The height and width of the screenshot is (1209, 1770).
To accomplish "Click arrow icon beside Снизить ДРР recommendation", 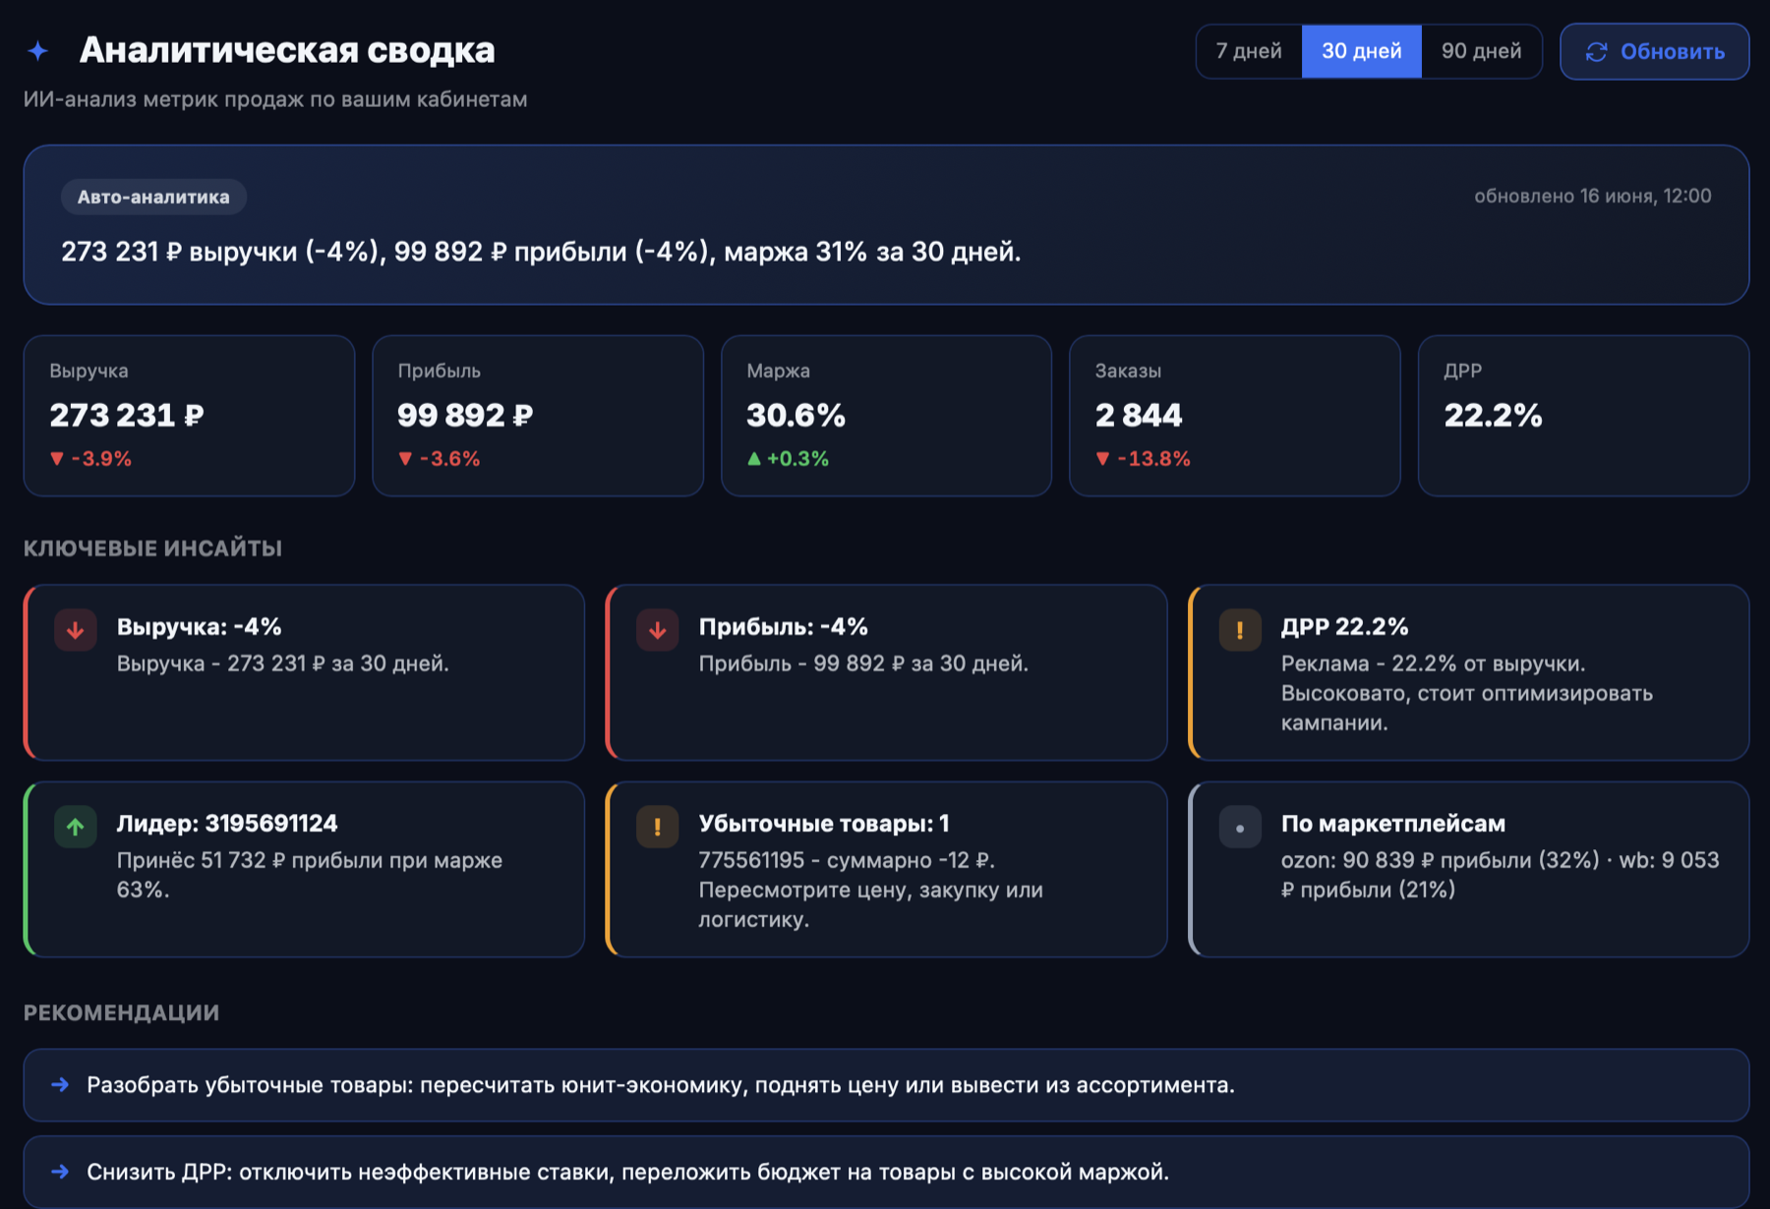I will 60,1171.
